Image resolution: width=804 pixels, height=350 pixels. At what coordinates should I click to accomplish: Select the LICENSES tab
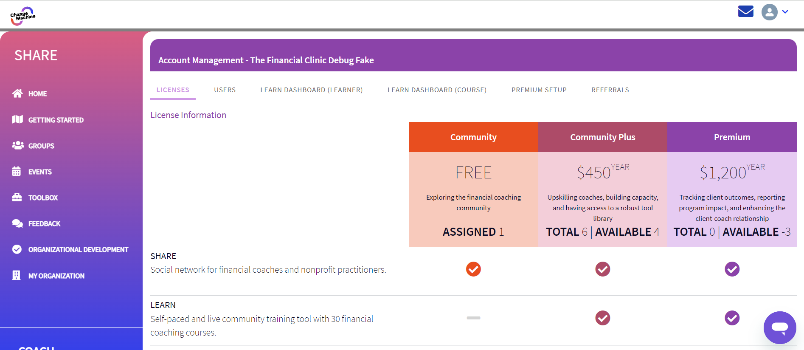pos(173,90)
